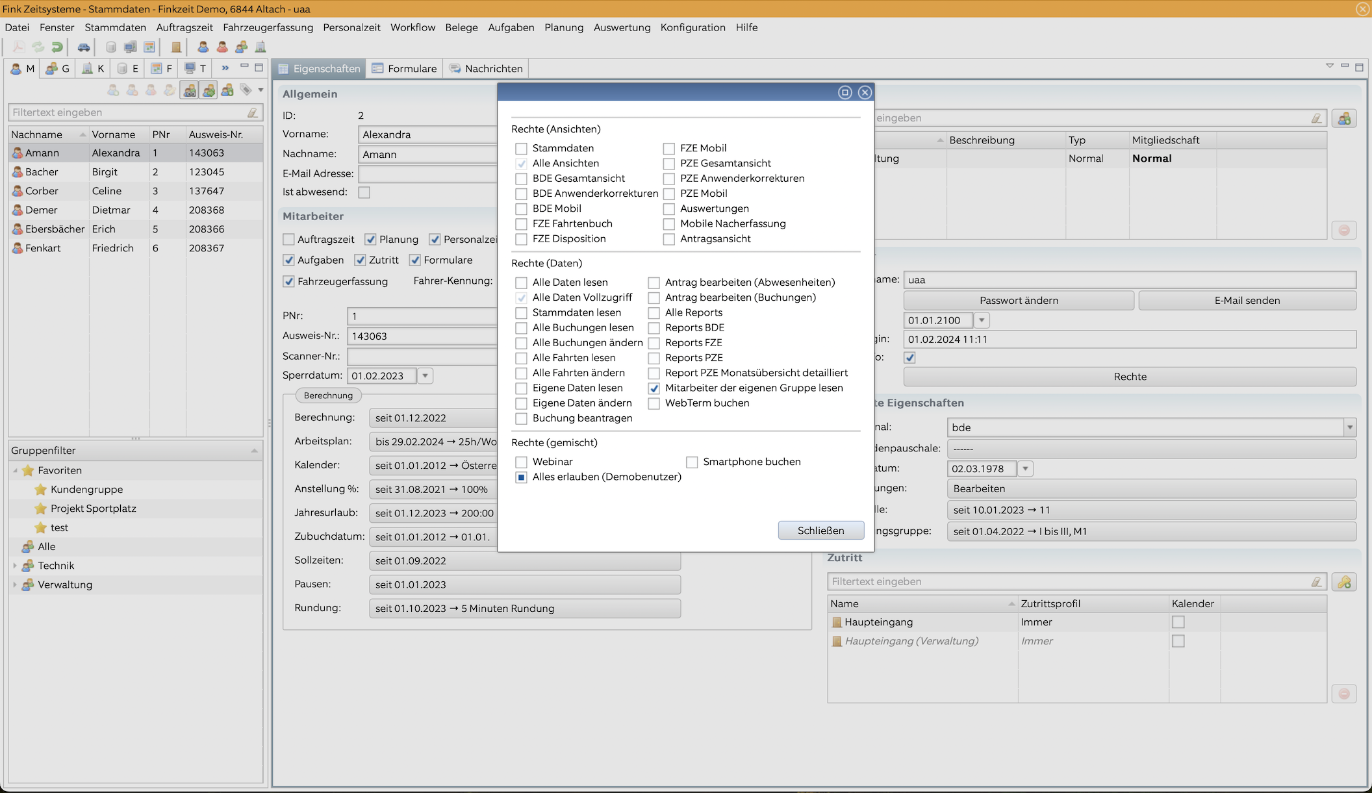The height and width of the screenshot is (793, 1372).
Task: Click the building toolbar icon
Action: [260, 47]
